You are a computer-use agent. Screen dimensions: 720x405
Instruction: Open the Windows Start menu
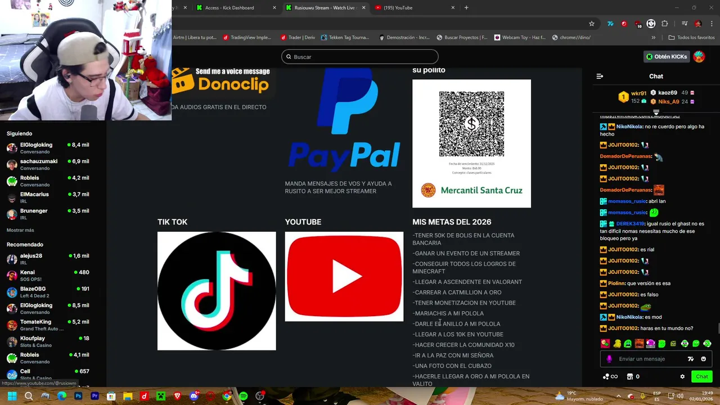[12, 396]
